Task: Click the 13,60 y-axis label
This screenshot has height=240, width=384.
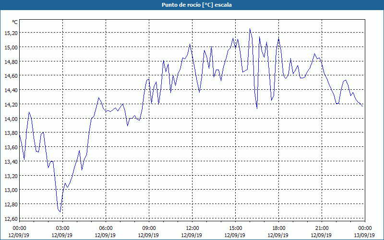Action: coord(11,147)
